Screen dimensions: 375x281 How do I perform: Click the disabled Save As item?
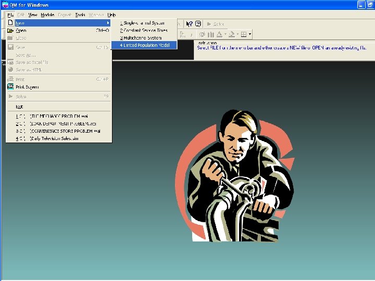[58, 55]
